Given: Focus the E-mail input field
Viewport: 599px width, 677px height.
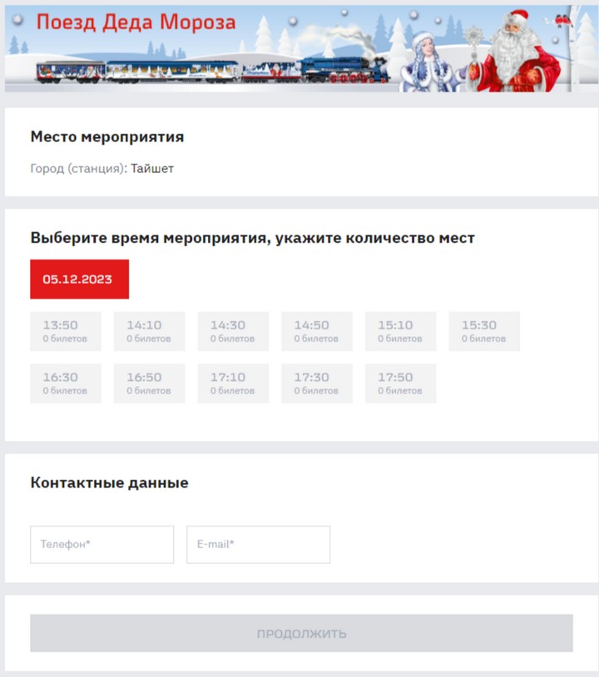Looking at the screenshot, I should [258, 545].
